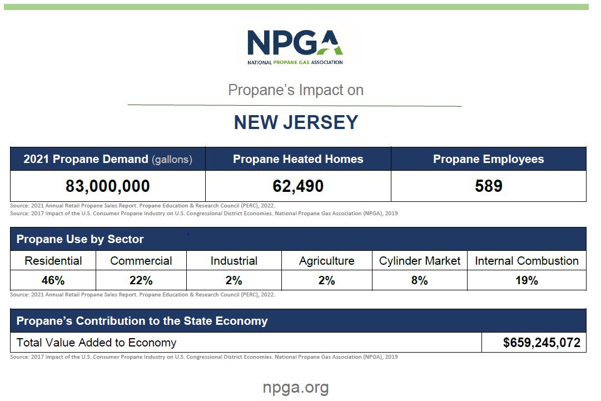Select the 83,000,000 gallons value
This screenshot has height=401, width=601.
[x=108, y=186]
